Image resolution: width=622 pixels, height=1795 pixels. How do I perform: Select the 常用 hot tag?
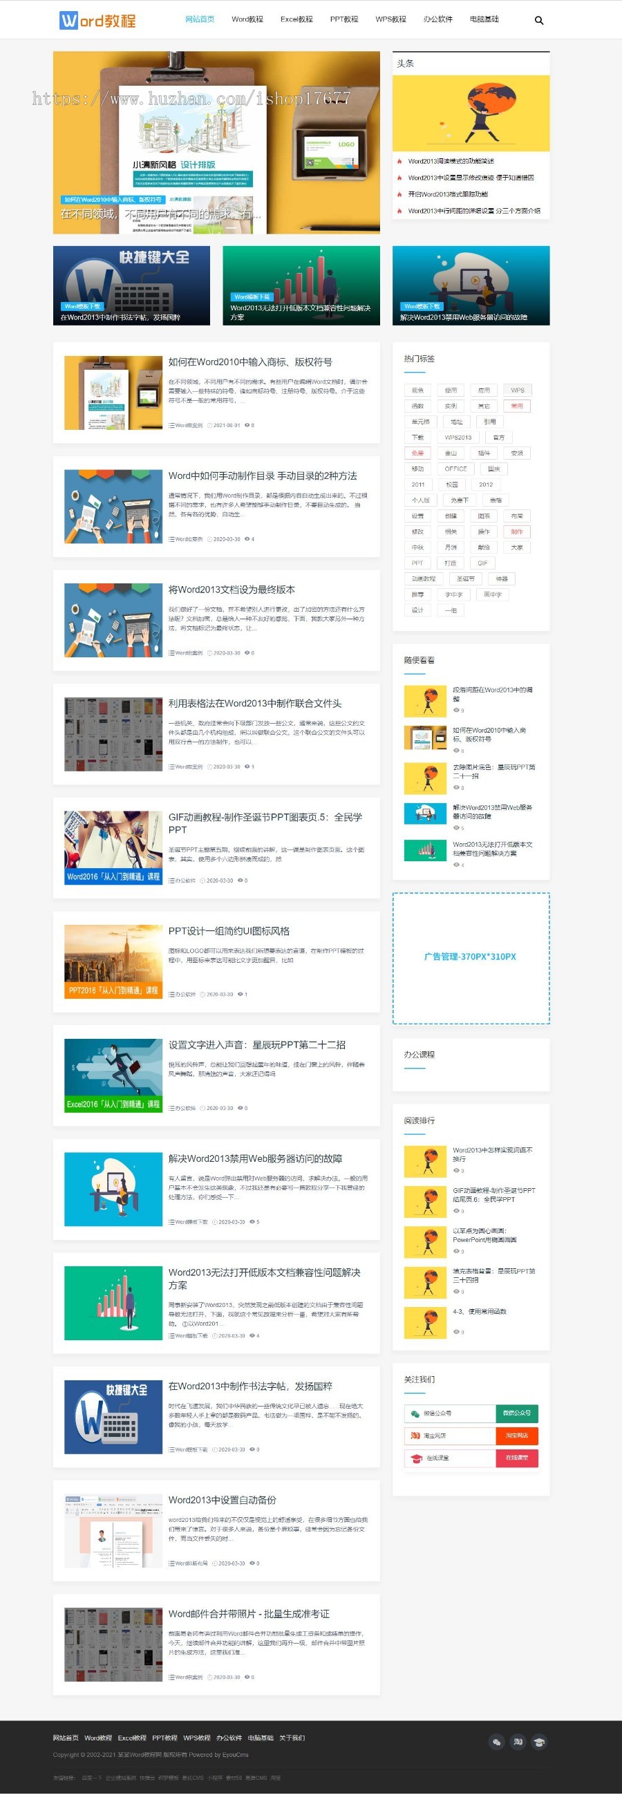point(517,406)
